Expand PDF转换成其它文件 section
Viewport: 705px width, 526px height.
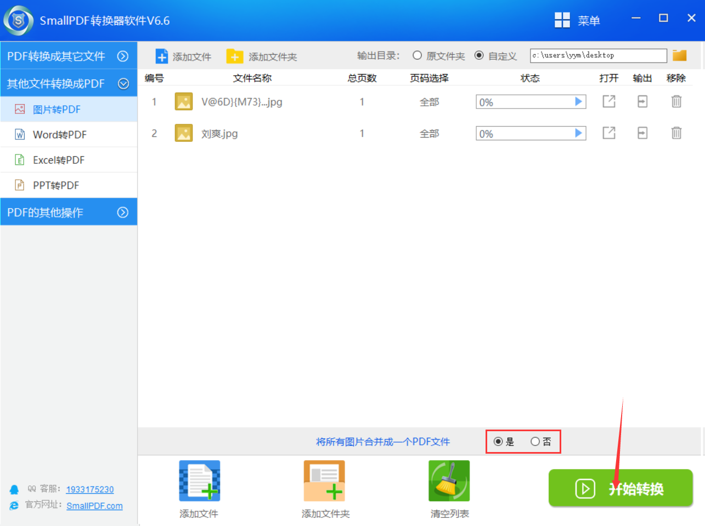(x=69, y=56)
